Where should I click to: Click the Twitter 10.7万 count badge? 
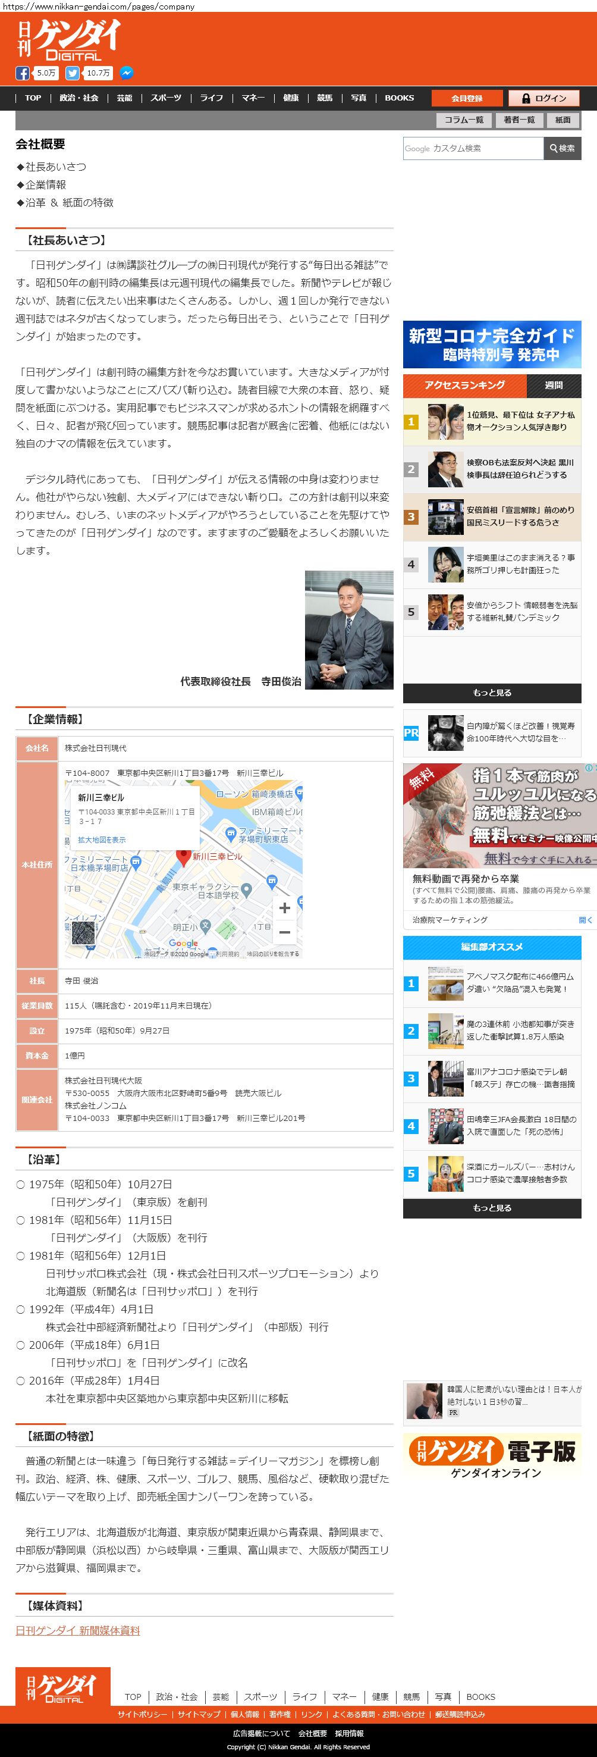(x=98, y=73)
